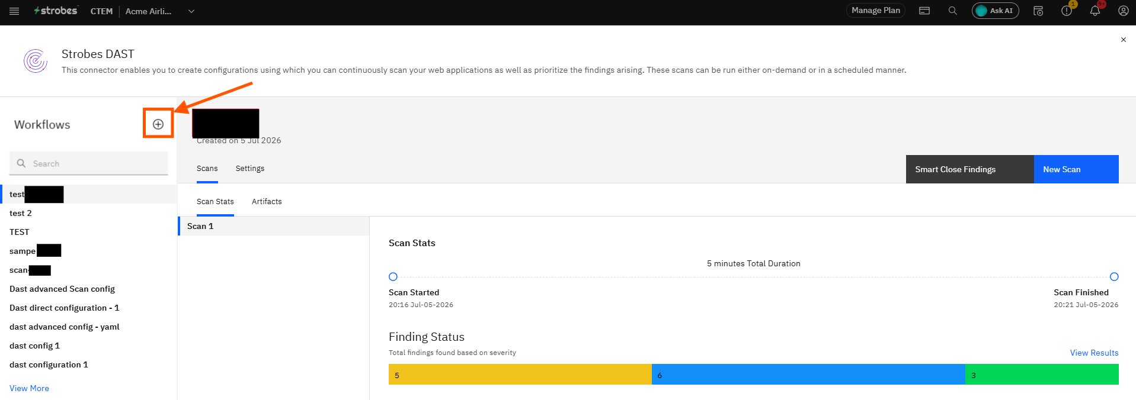Open the scheduled tasks icon in header
Screen dimensions: 1136x400
click(1038, 11)
